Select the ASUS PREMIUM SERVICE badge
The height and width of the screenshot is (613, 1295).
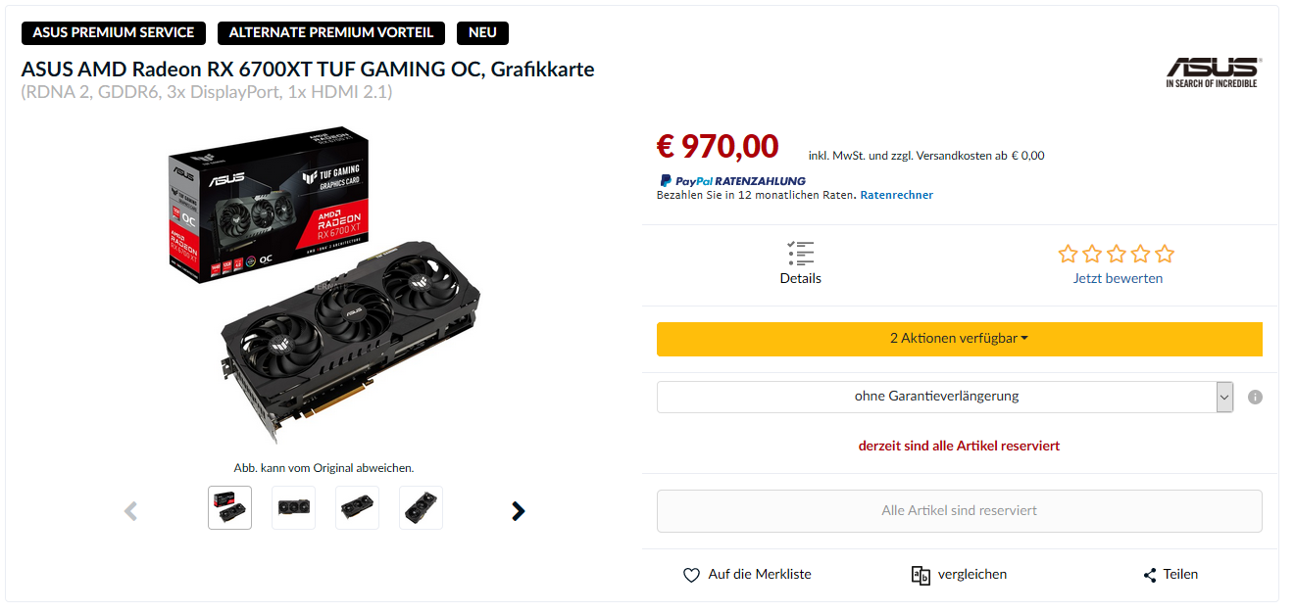(114, 32)
